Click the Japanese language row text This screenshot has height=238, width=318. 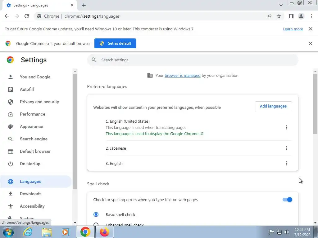click(x=116, y=148)
